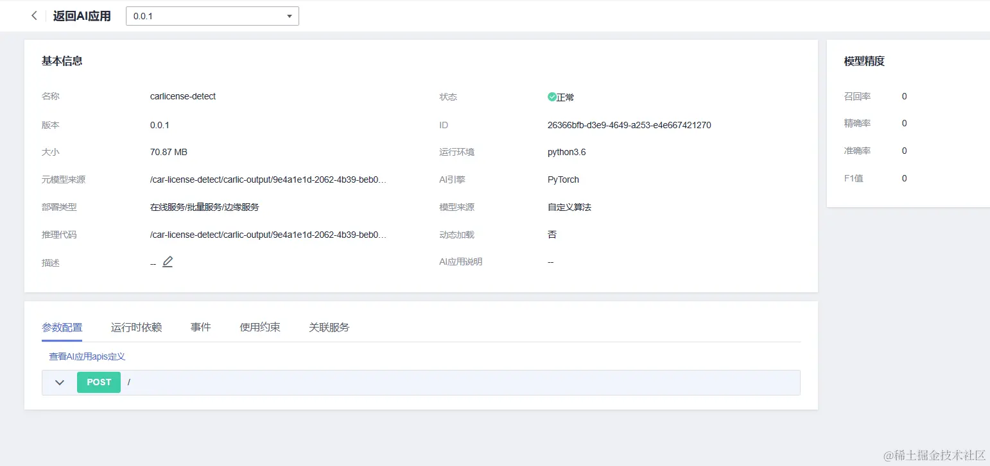Open the 关联服务 tab
The height and width of the screenshot is (466, 990).
click(x=329, y=327)
